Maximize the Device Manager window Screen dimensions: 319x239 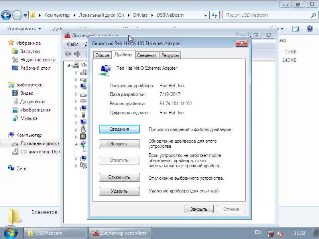tap(256, 35)
